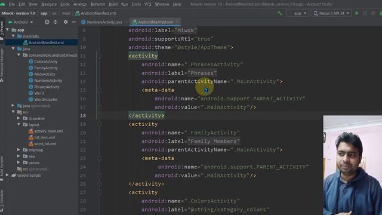
Task: Open the Build menu
Action: 113,4
